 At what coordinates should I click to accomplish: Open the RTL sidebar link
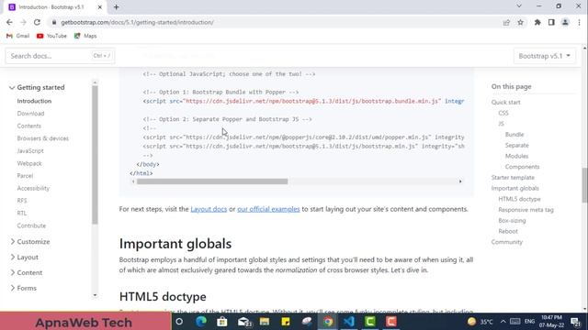pos(22,214)
